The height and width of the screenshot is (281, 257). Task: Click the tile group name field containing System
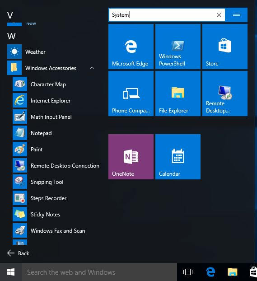167,15
